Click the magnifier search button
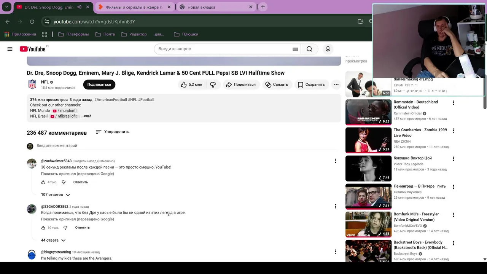This screenshot has width=487, height=274. [309, 49]
